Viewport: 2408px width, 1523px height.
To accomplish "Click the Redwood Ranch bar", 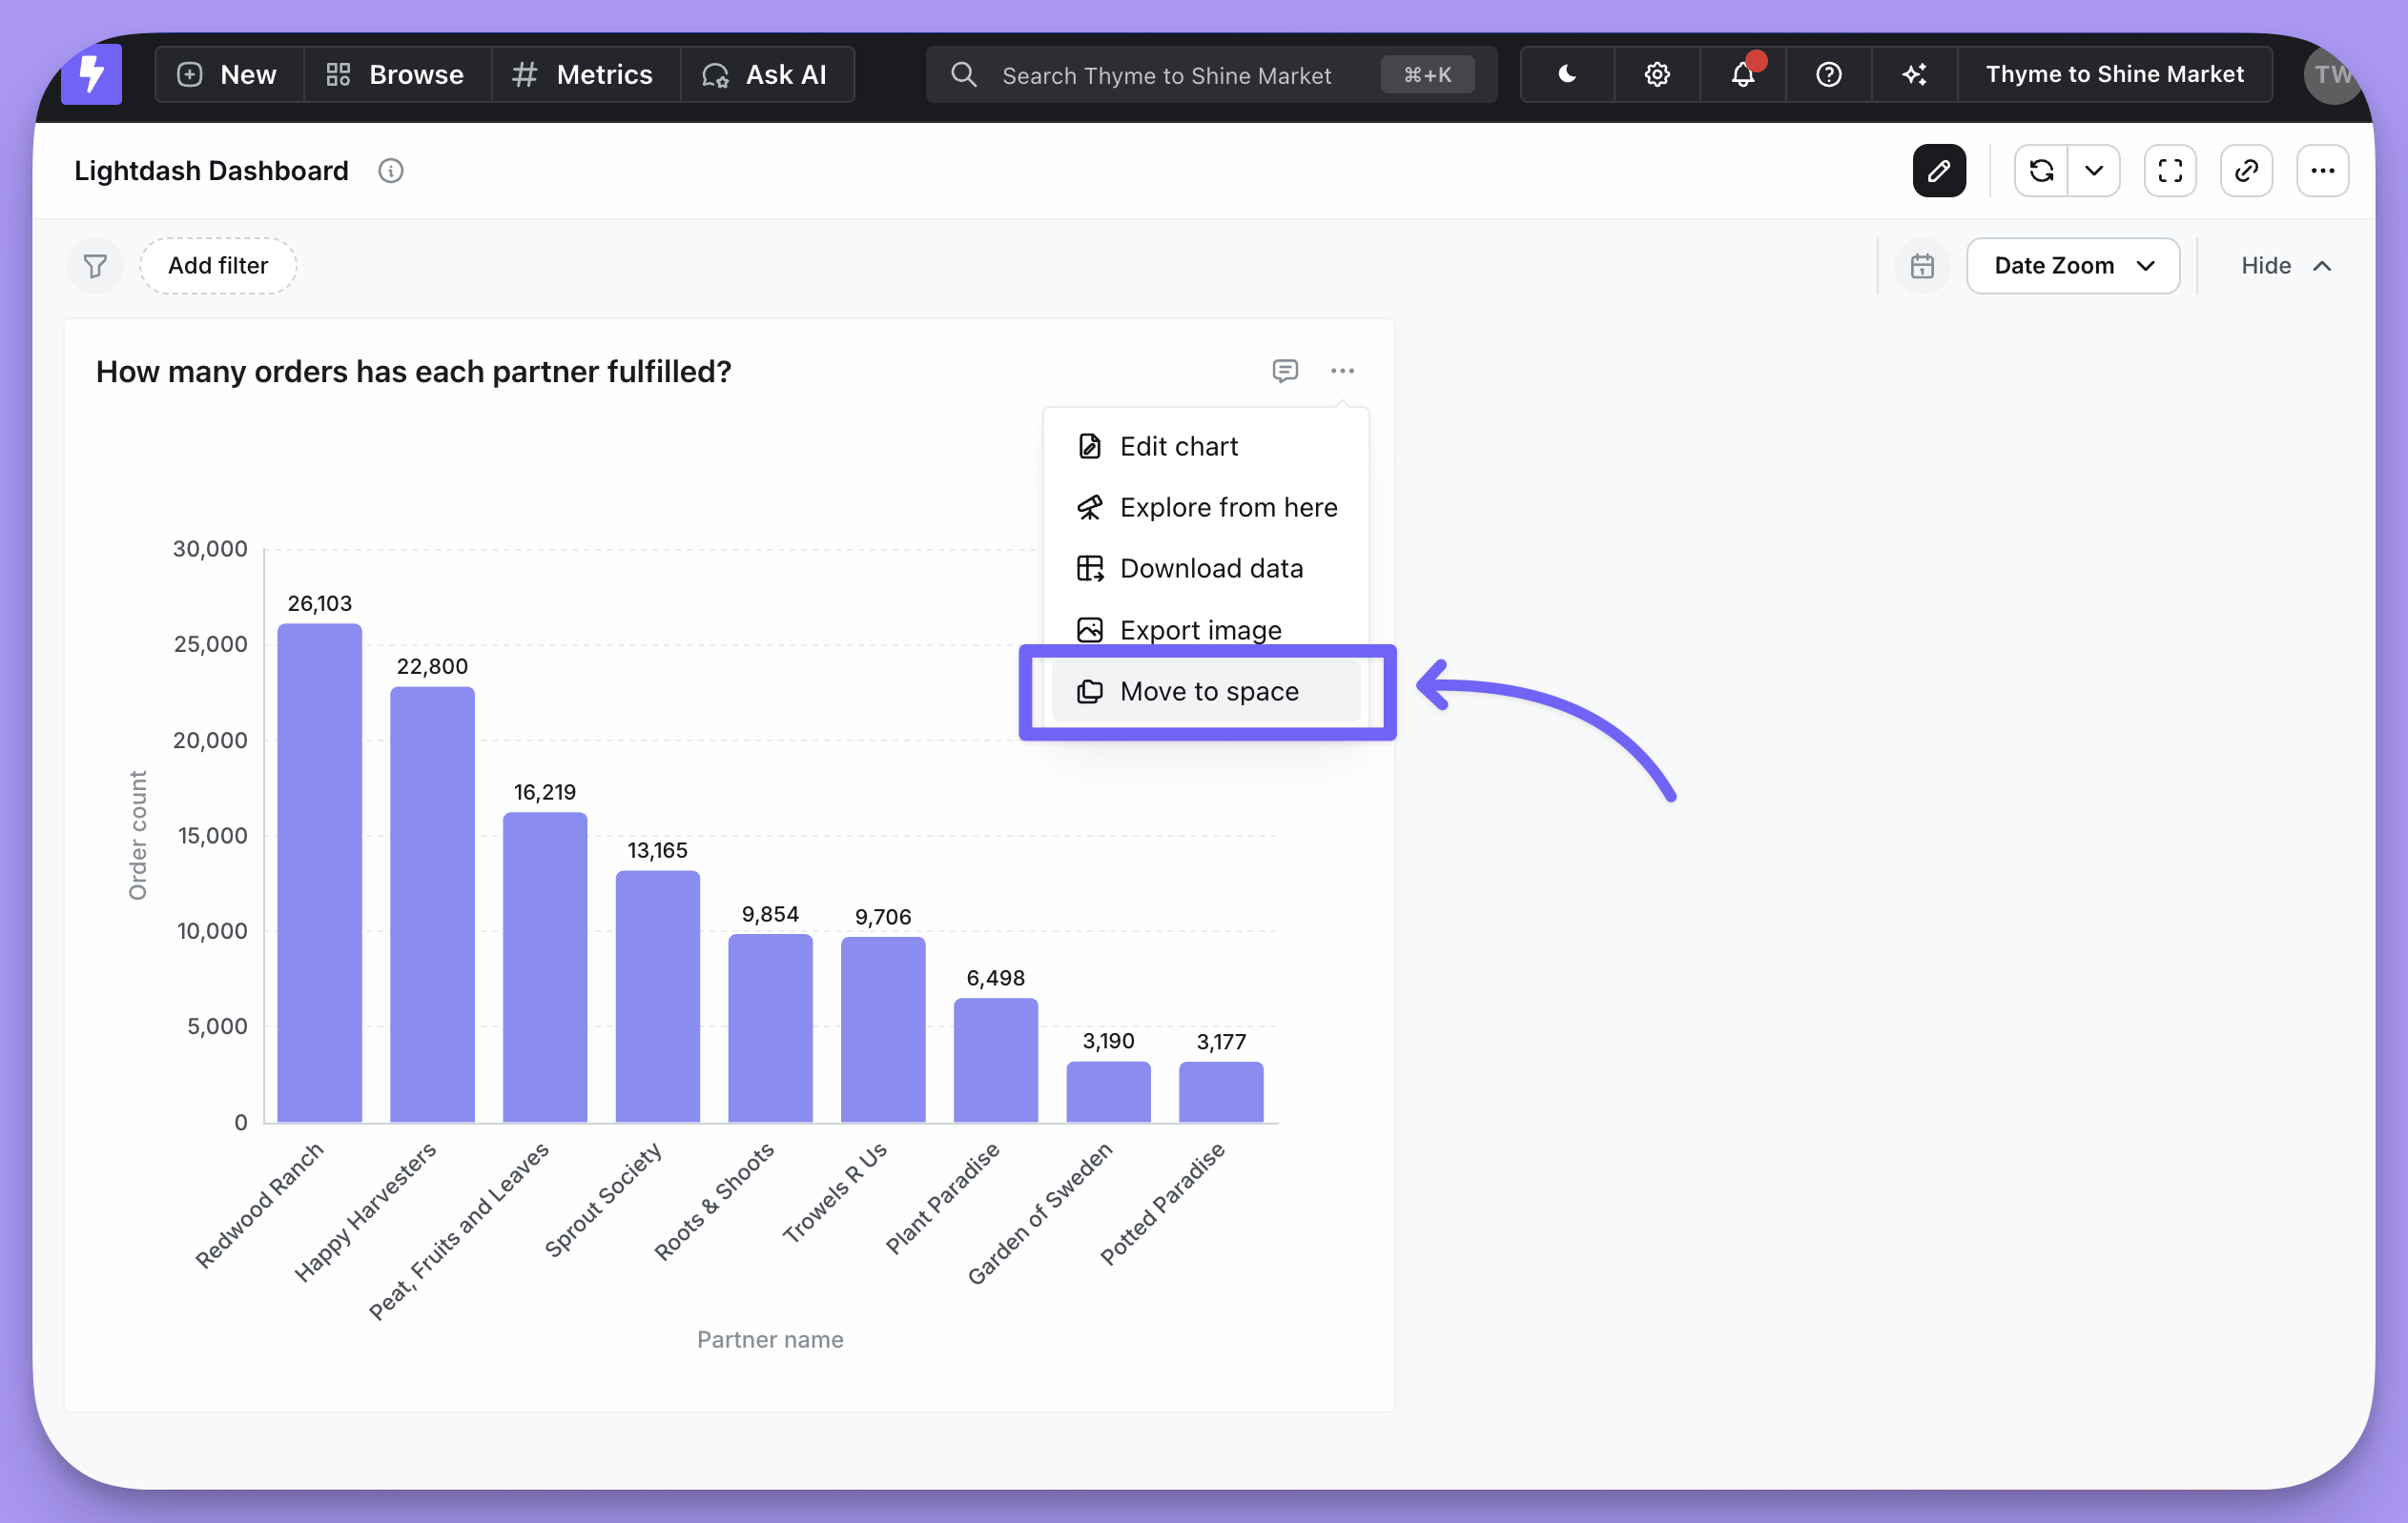I will [319, 872].
